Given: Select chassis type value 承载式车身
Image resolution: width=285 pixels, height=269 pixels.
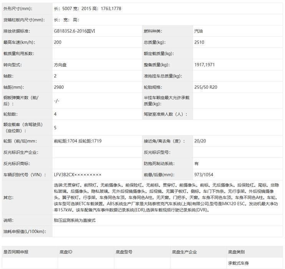Looking at the screenshot, I should pos(238,263).
